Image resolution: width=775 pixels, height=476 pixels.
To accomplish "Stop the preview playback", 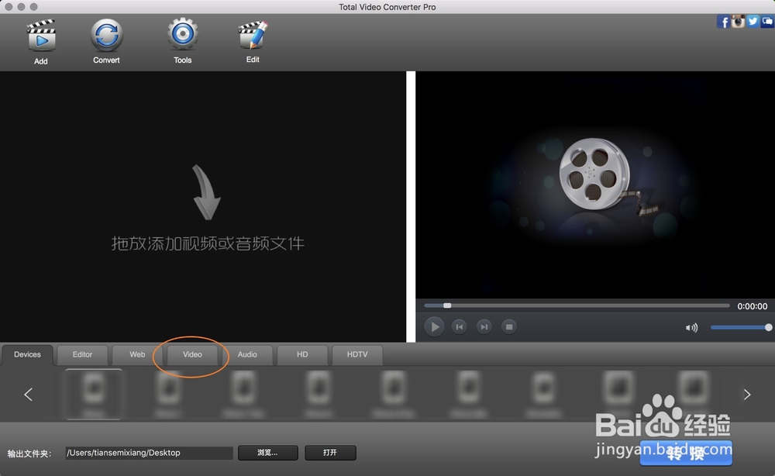I will [x=509, y=326].
